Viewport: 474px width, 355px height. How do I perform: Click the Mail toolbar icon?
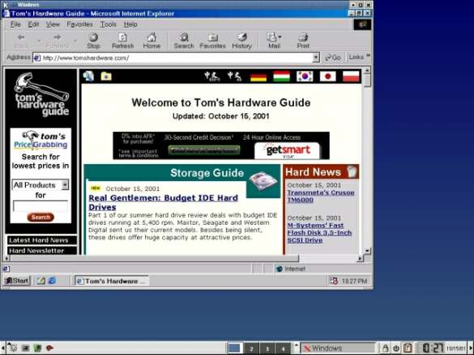(271, 38)
